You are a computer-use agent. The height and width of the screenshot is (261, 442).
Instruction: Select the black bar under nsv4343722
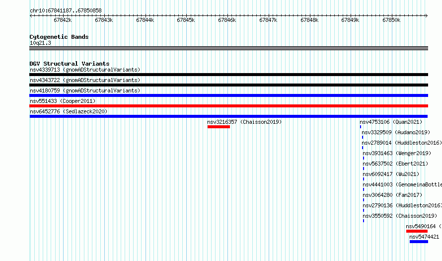[228, 85]
